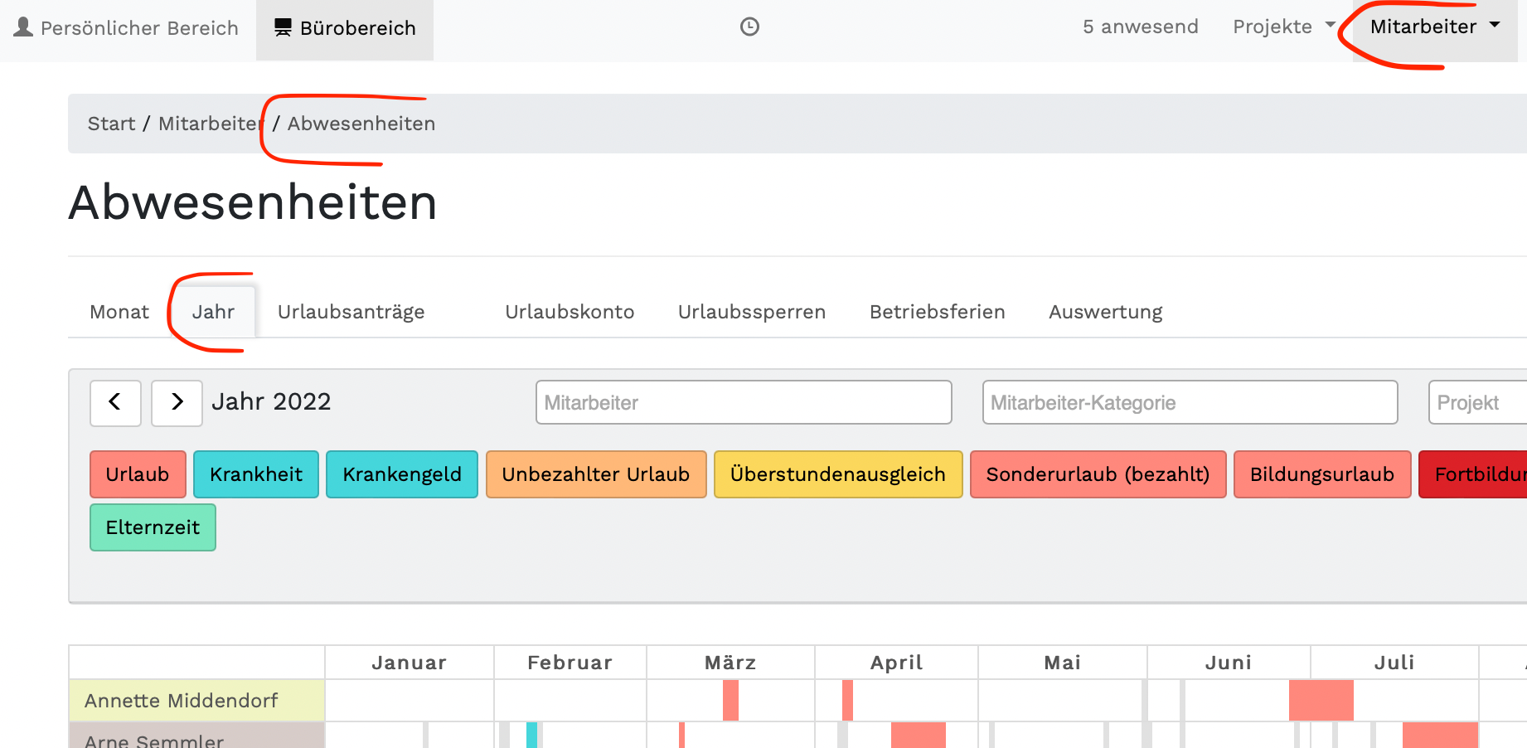
Task: Click the Mai column header
Action: (x=1063, y=663)
